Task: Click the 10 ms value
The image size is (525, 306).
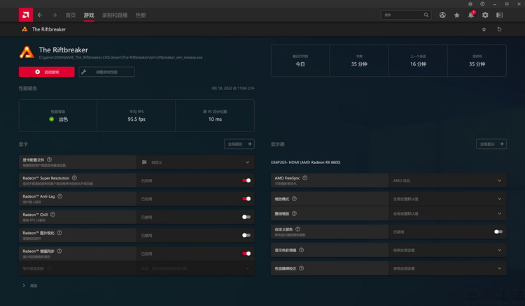Action: (x=215, y=119)
